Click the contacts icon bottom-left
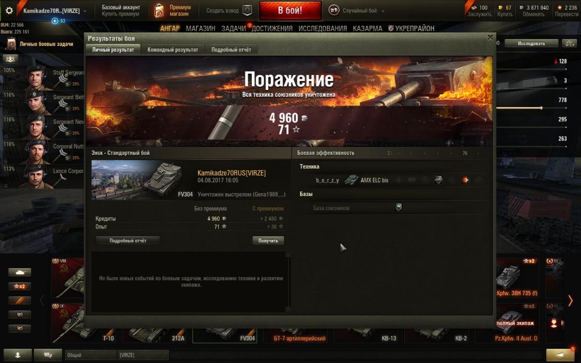Screen dimensions: 581x363 (x=17, y=355)
